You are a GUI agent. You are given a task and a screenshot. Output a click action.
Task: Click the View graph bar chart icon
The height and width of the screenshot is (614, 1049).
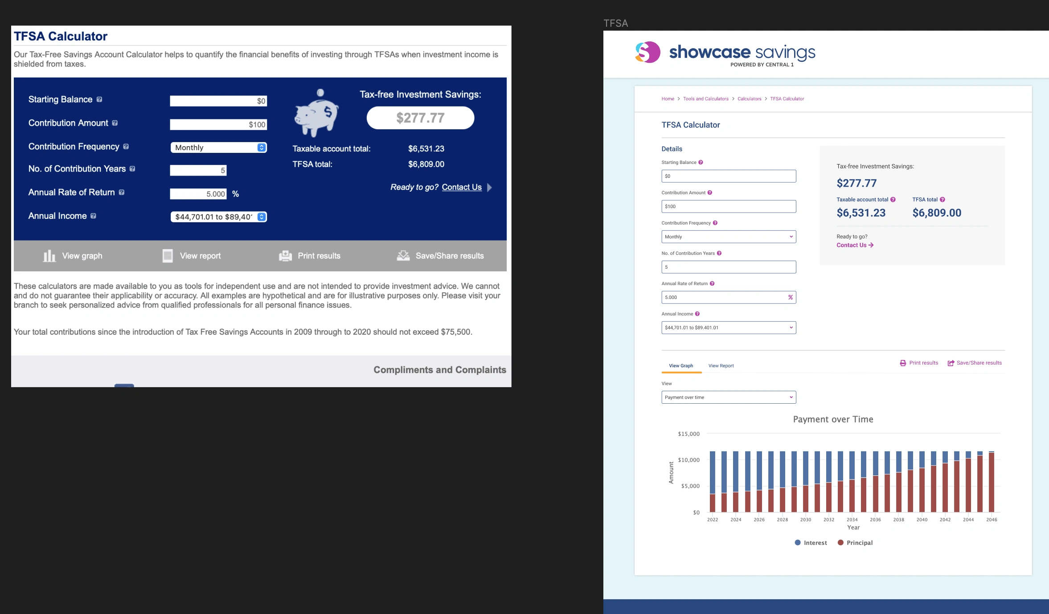(49, 256)
